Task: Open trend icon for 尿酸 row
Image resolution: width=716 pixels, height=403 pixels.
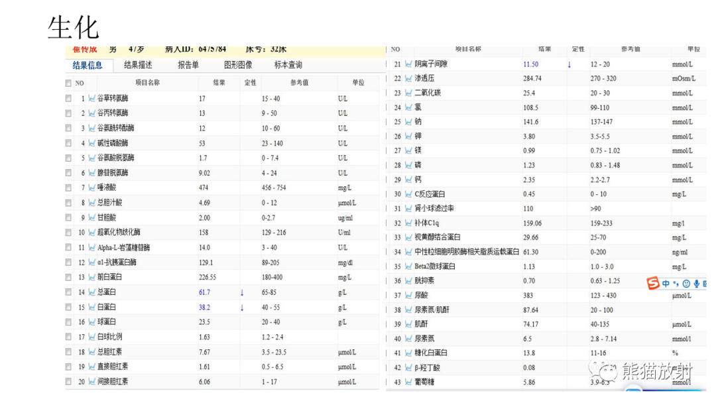Action: coord(408,295)
